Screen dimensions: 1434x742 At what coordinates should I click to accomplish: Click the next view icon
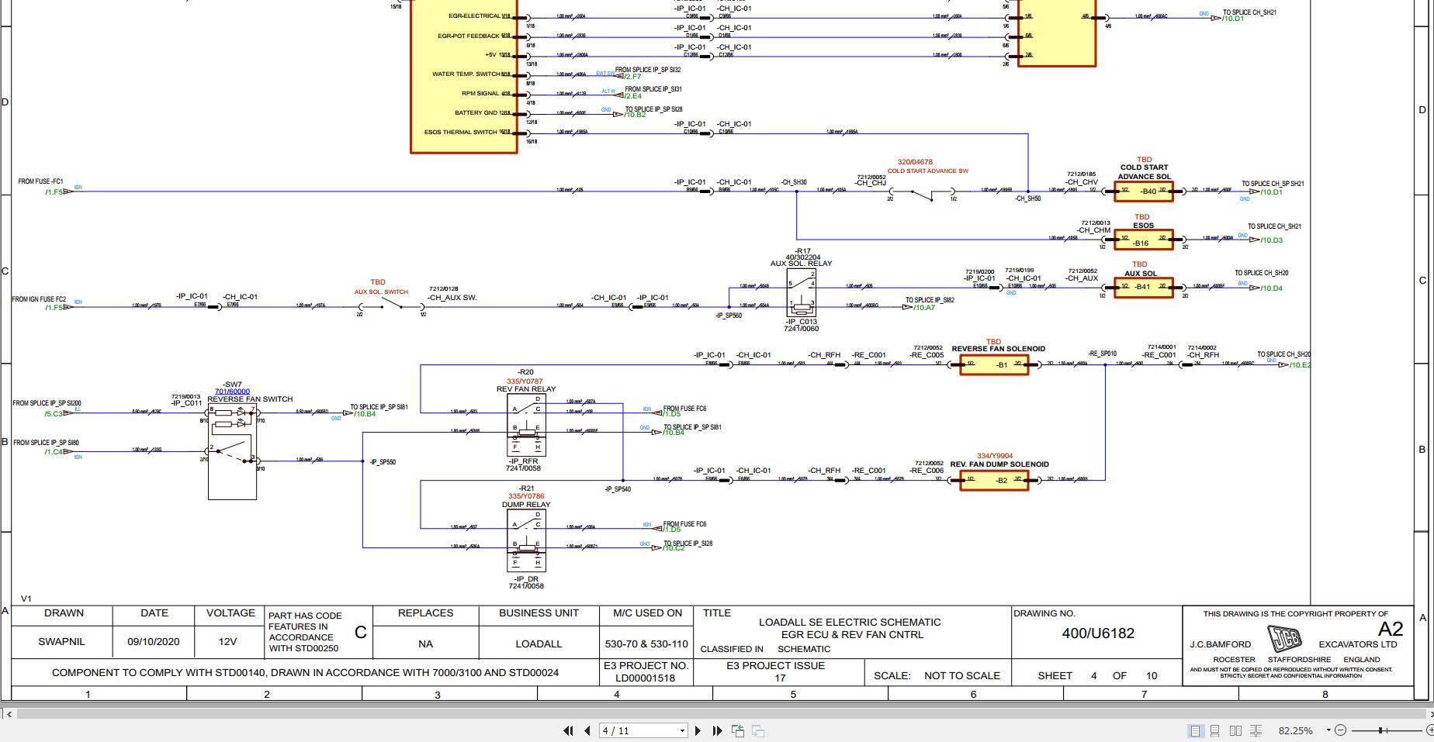(758, 730)
